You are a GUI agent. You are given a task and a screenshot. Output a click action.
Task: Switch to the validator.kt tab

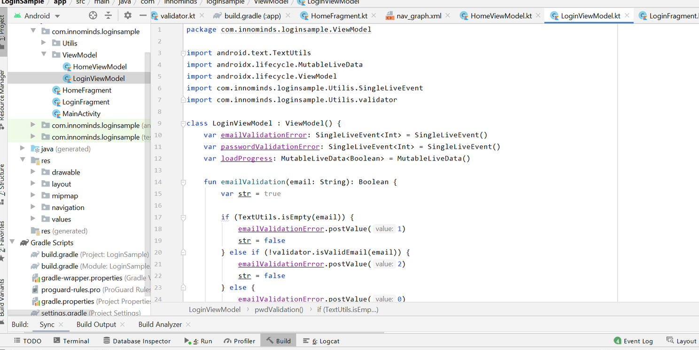pos(179,15)
